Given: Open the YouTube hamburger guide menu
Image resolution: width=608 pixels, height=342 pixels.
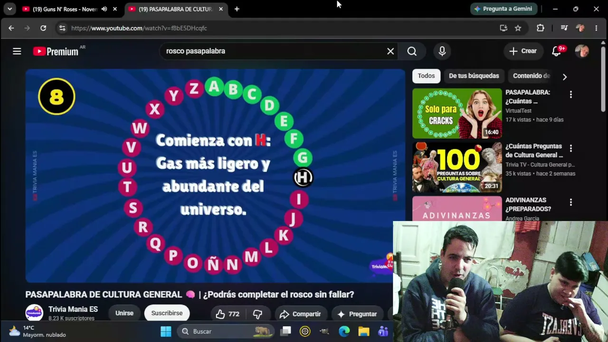Looking at the screenshot, I should point(17,51).
